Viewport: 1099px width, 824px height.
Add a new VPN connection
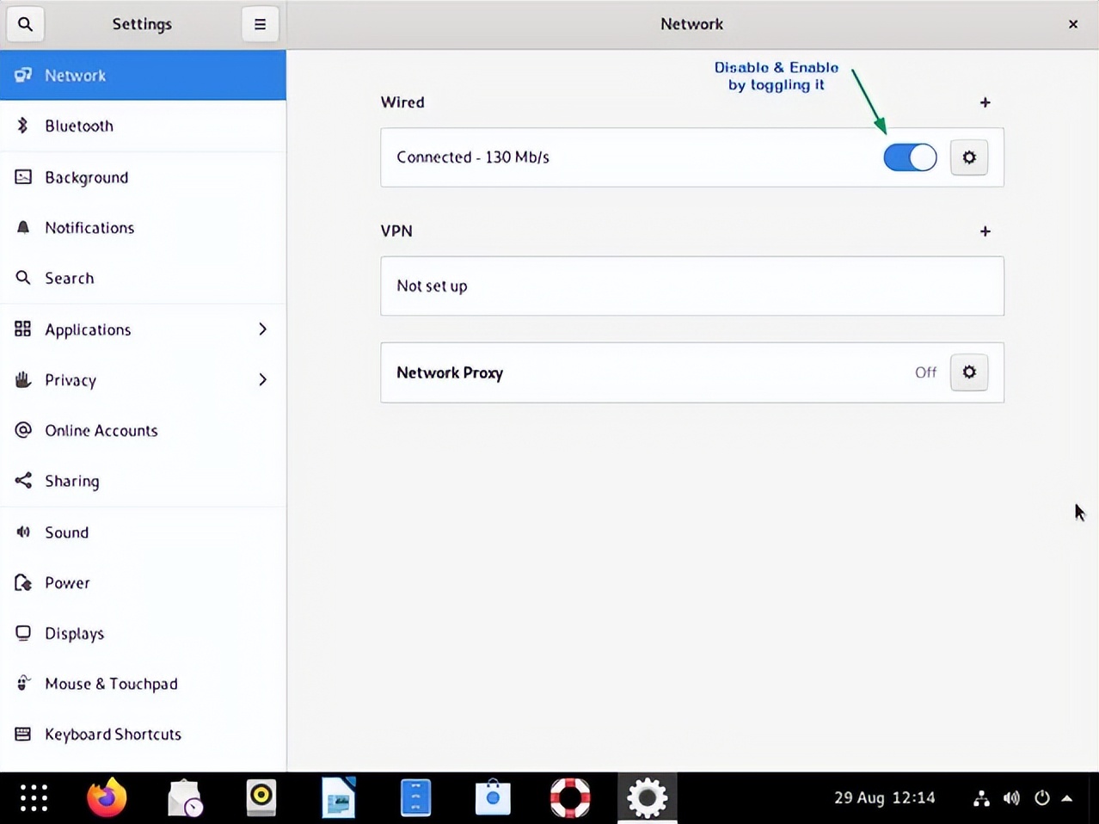click(985, 231)
